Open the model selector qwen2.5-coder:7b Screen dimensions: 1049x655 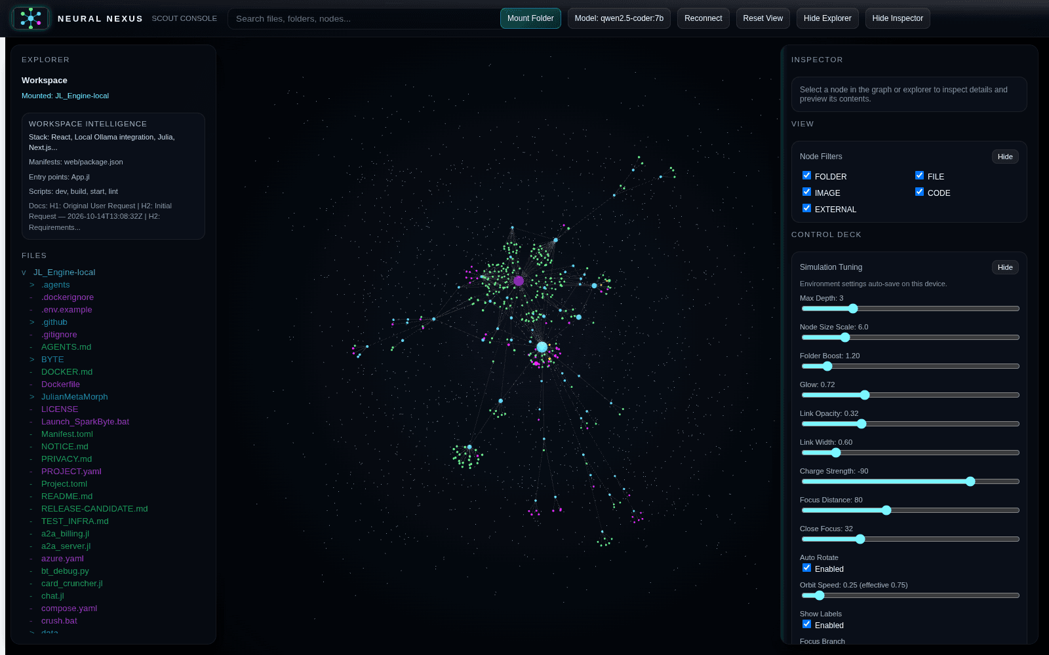[619, 18]
